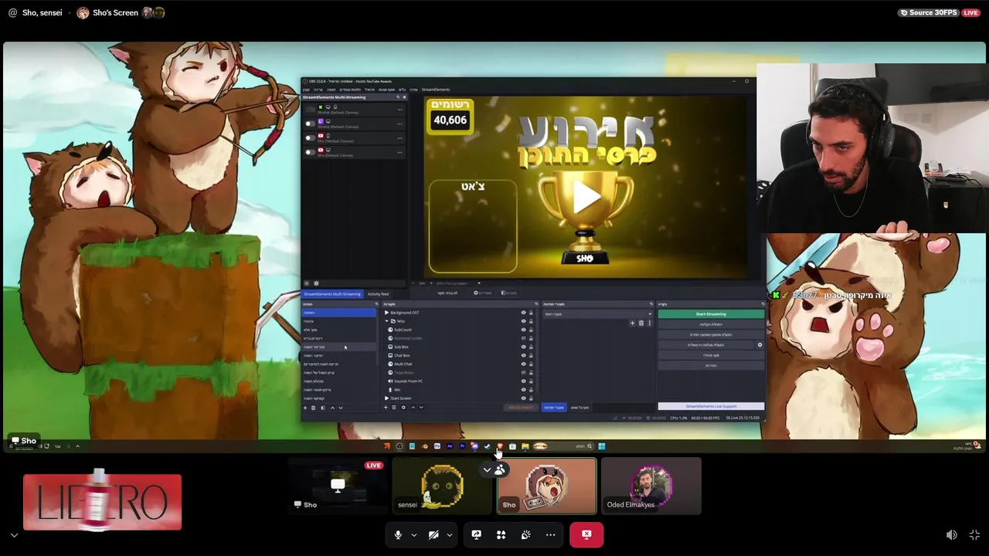Open screen share options button
The height and width of the screenshot is (556, 989).
point(476,534)
